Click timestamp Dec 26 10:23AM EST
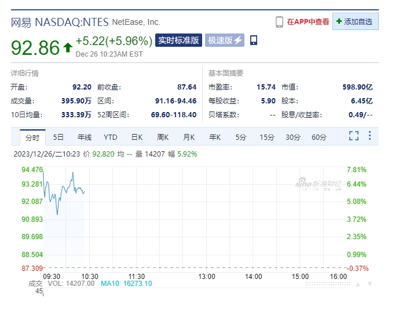This screenshot has width=395, height=309. pos(109,54)
